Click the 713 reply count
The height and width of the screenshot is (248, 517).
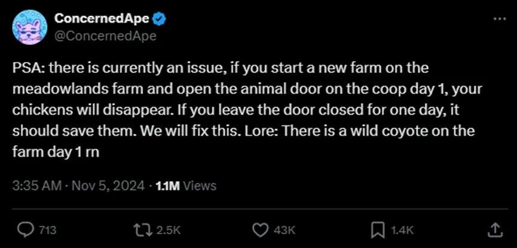47,230
